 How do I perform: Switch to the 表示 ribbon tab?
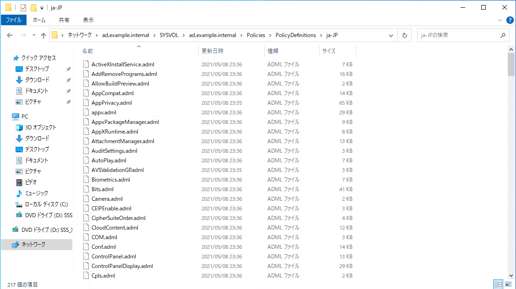point(88,20)
